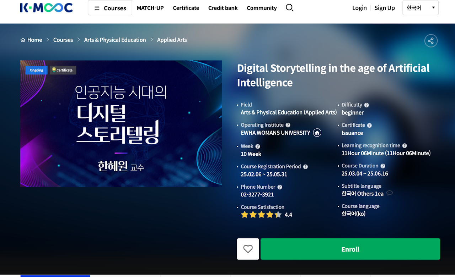Click the Sign Up link
Viewport: 455px width, 277px height.
(x=385, y=7)
